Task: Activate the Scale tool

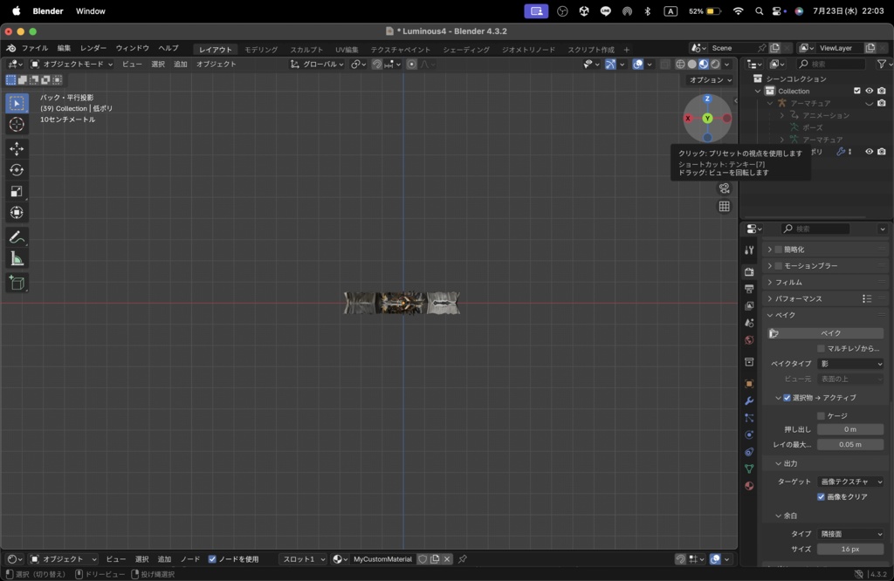Action: (x=17, y=191)
